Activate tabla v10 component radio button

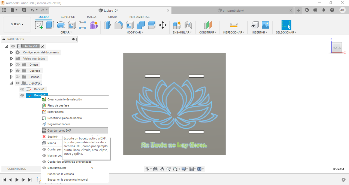coord(42,46)
